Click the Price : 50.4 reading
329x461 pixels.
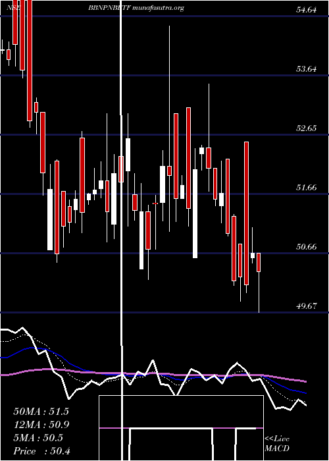point(41,451)
